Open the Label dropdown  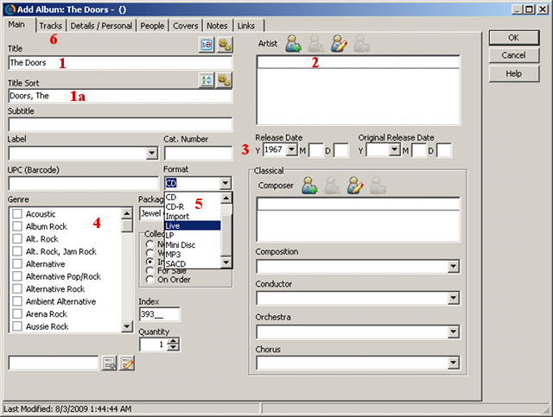[x=152, y=153]
